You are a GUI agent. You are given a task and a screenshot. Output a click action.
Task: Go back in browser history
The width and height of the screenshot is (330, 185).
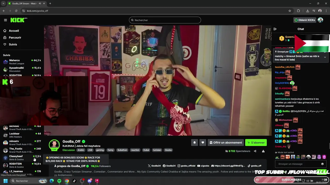(x=4, y=11)
